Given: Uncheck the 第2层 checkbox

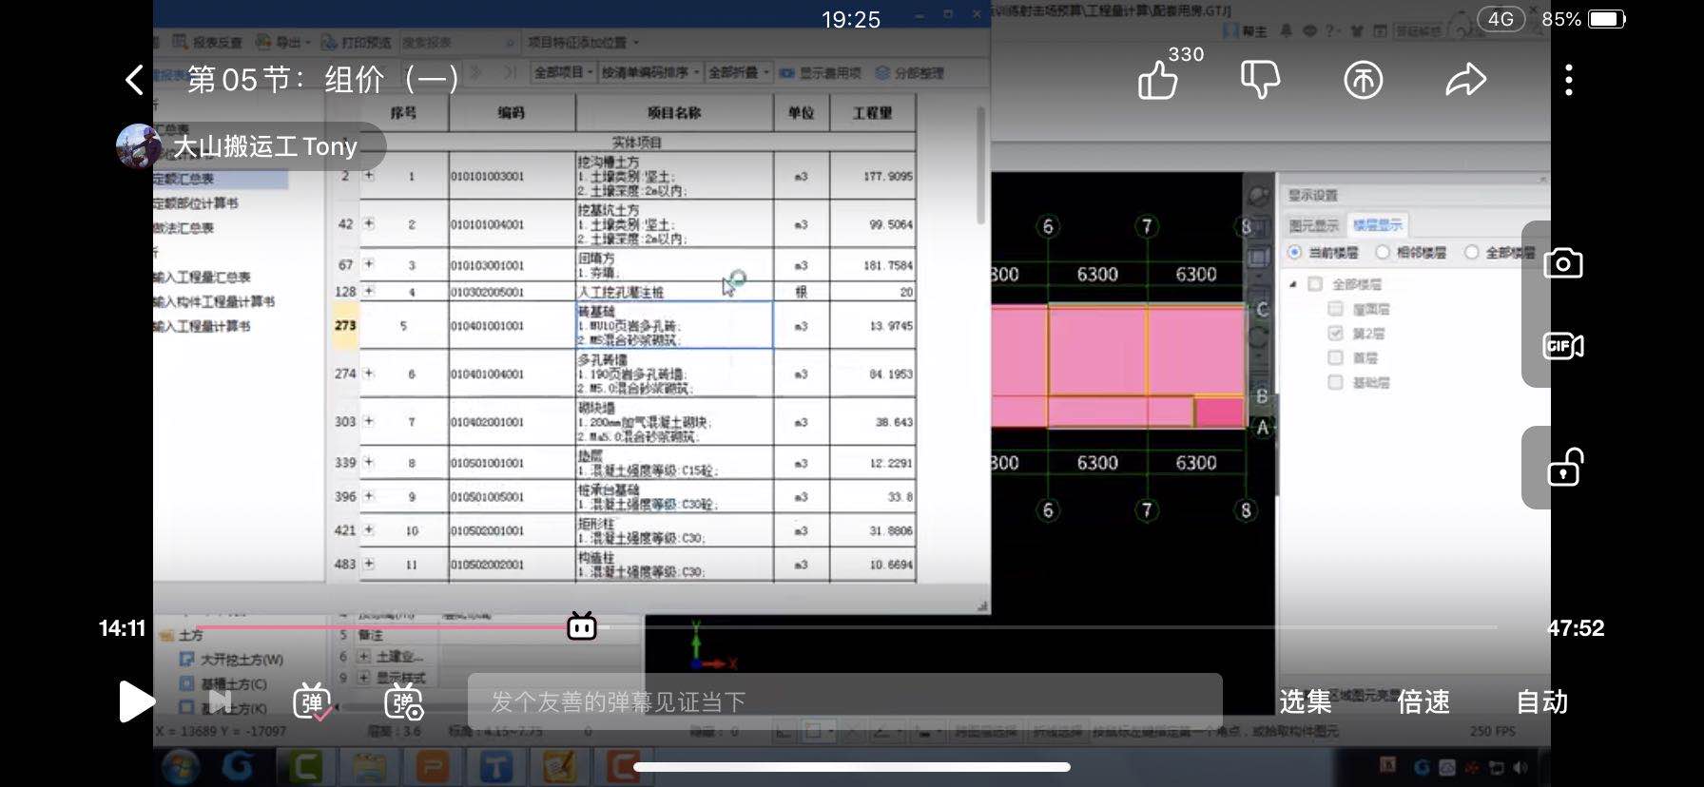Looking at the screenshot, I should pyautogui.click(x=1335, y=334).
